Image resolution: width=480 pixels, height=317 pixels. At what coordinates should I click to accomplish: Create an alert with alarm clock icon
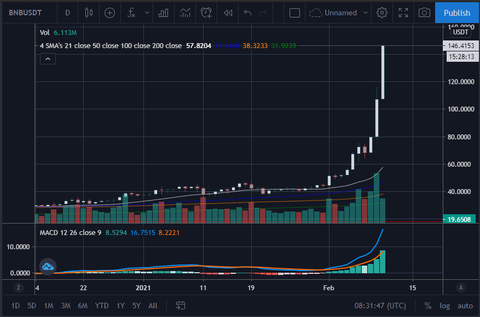coord(206,13)
